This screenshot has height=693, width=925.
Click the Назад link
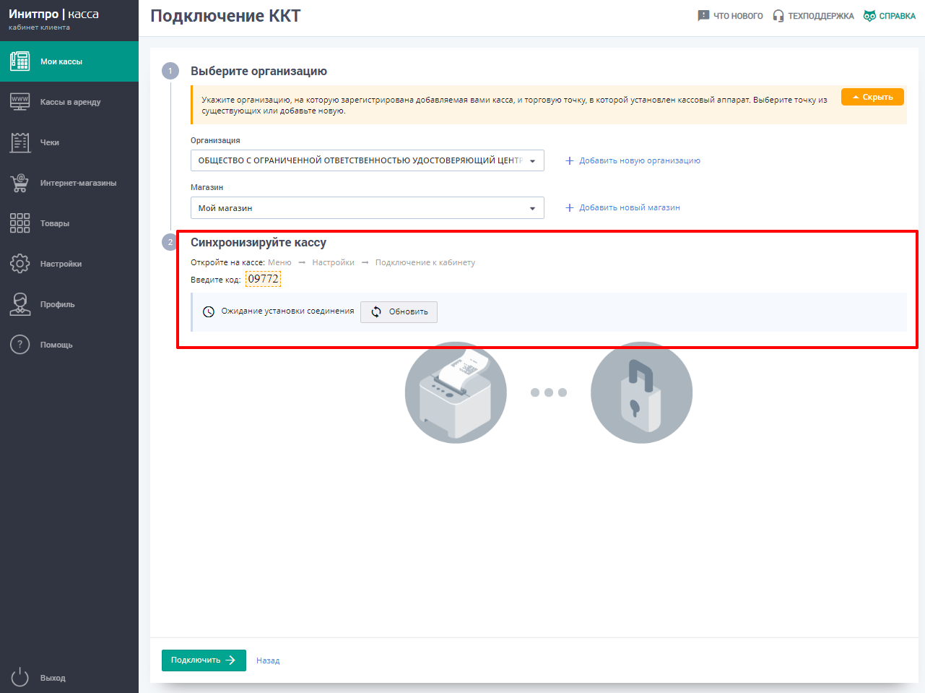click(268, 660)
